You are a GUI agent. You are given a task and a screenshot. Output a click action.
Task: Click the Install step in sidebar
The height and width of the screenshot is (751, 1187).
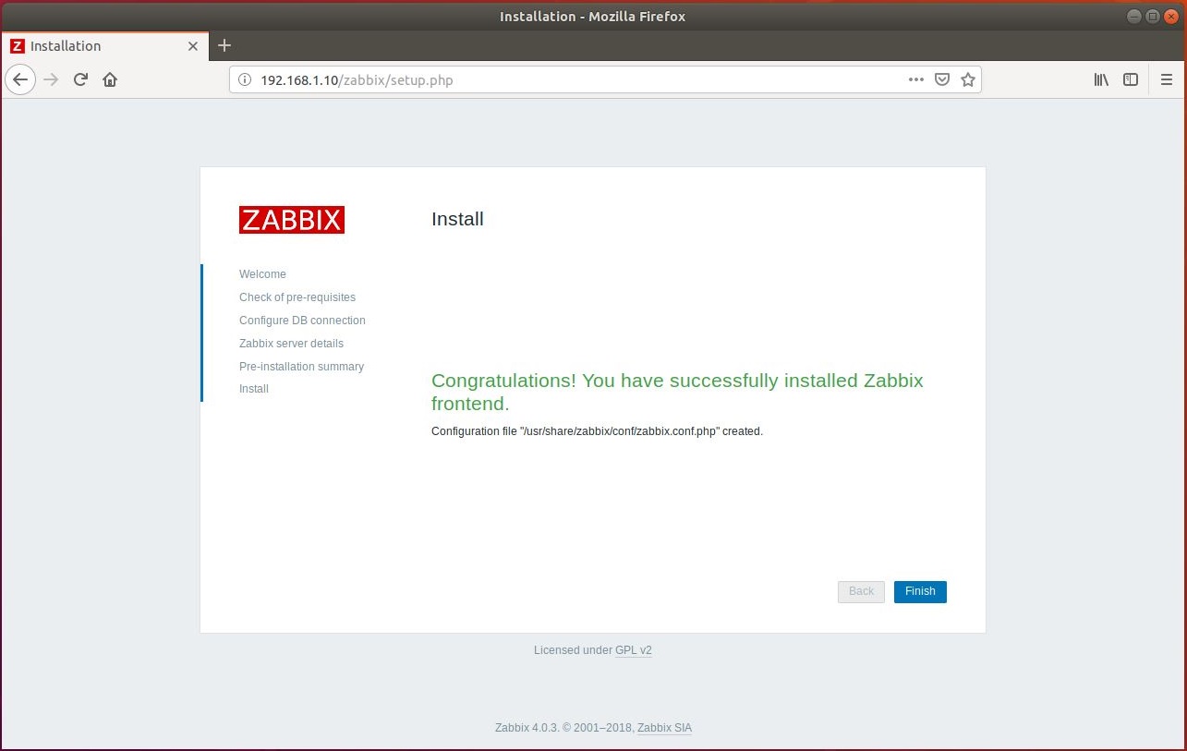pyautogui.click(x=254, y=389)
